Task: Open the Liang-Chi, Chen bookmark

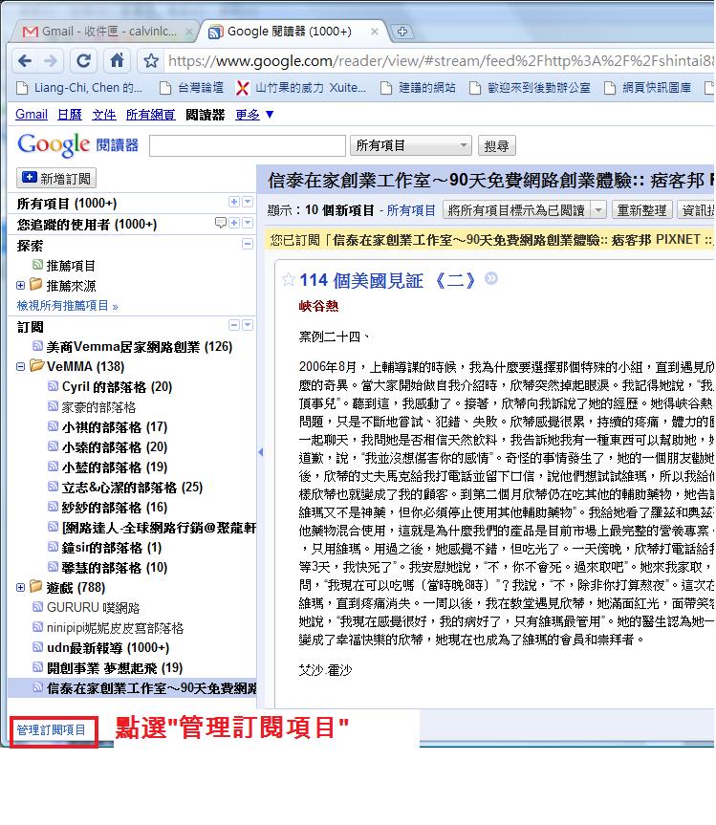Action: tap(79, 88)
